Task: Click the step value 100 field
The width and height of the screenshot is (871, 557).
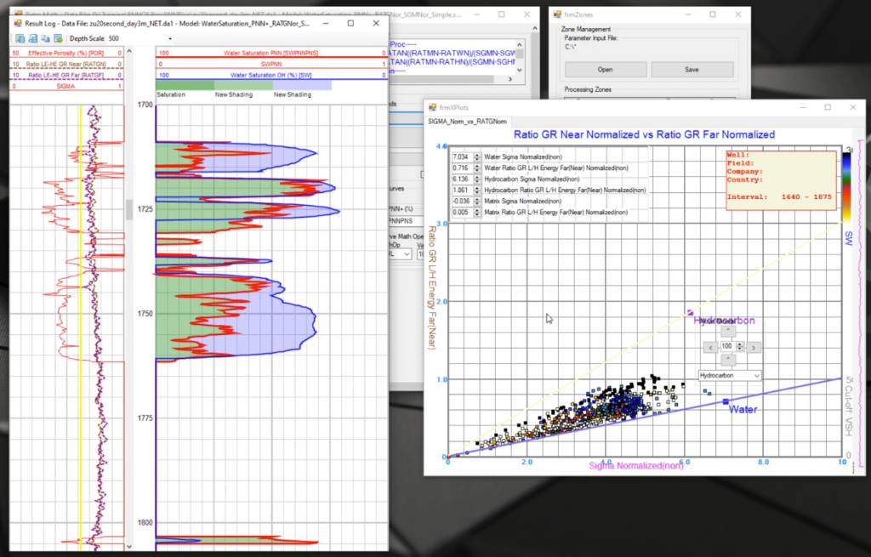Action: coord(727,346)
